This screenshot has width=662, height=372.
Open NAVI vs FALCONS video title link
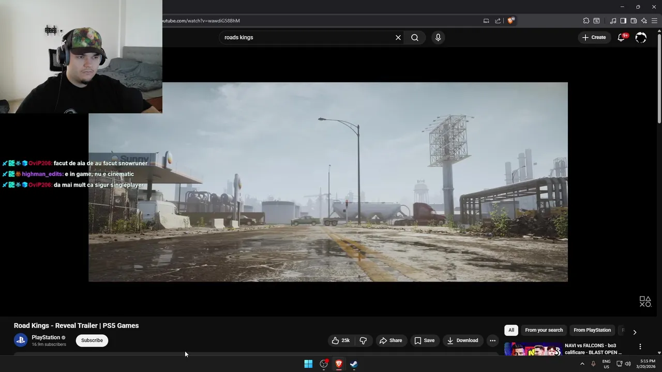click(593, 349)
